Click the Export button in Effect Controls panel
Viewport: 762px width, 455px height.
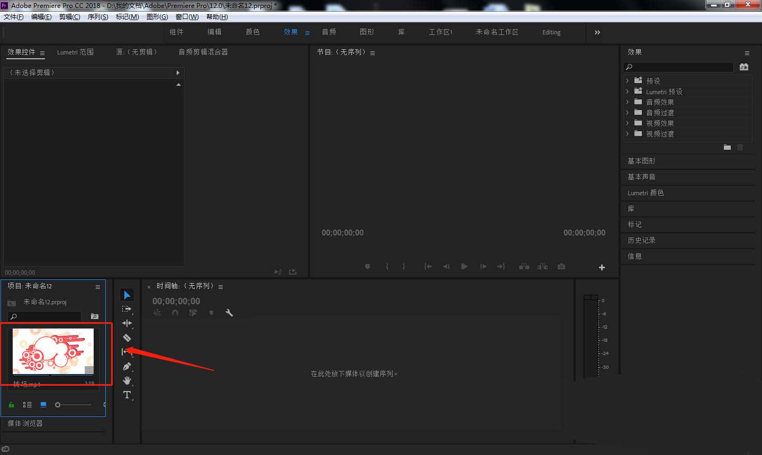pyautogui.click(x=293, y=272)
